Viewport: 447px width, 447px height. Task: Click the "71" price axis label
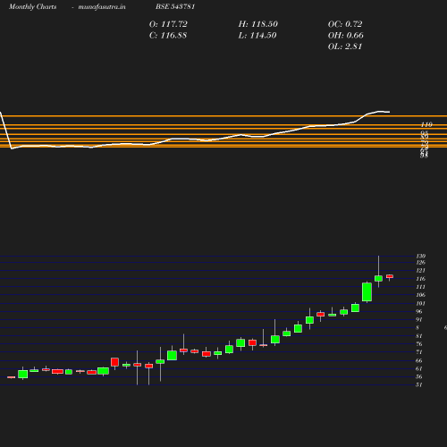419,352
